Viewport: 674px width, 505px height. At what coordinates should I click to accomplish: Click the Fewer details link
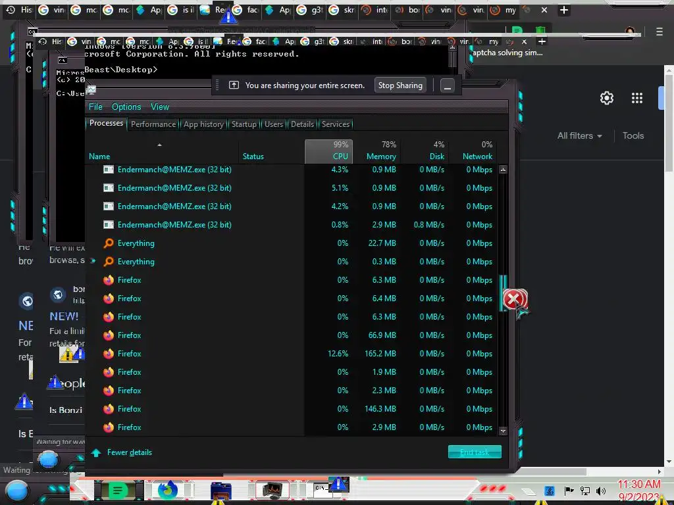point(130,452)
